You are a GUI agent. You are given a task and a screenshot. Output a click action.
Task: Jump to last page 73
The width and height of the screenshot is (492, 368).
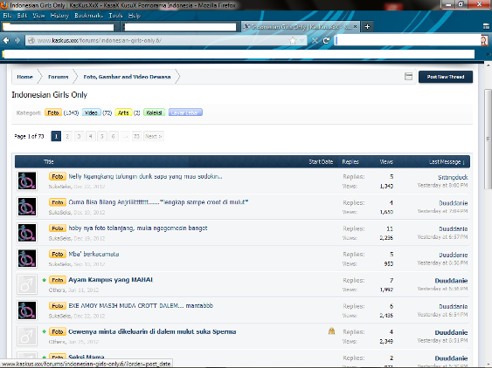136,136
